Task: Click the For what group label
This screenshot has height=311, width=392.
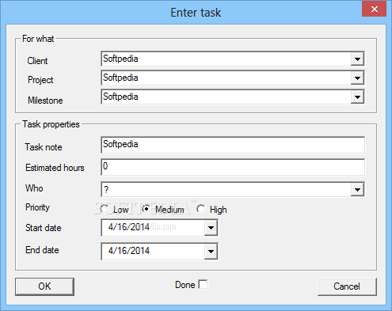Action: (38, 39)
